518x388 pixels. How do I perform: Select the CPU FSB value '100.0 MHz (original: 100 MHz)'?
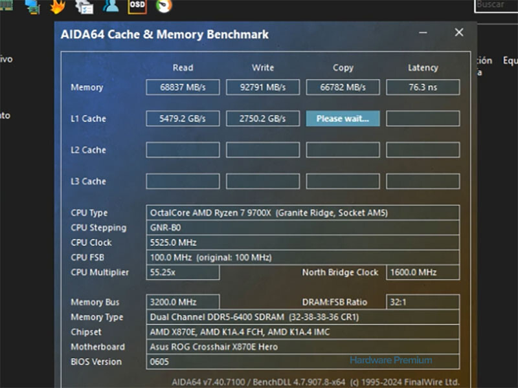click(302, 257)
